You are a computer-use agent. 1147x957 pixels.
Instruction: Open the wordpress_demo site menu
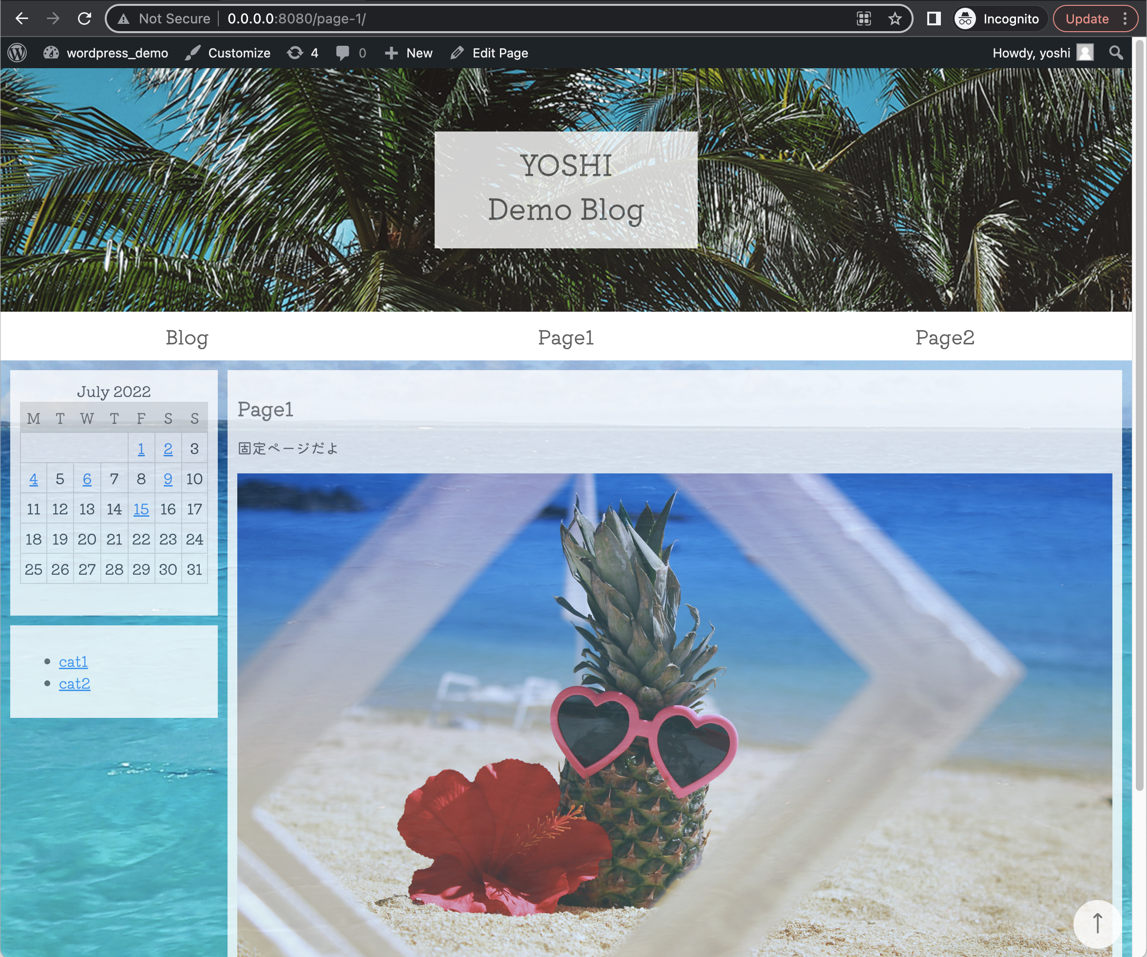pos(106,53)
